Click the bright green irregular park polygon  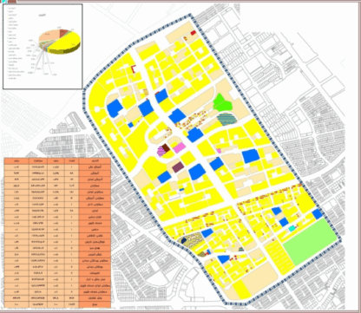pyautogui.click(x=222, y=102)
